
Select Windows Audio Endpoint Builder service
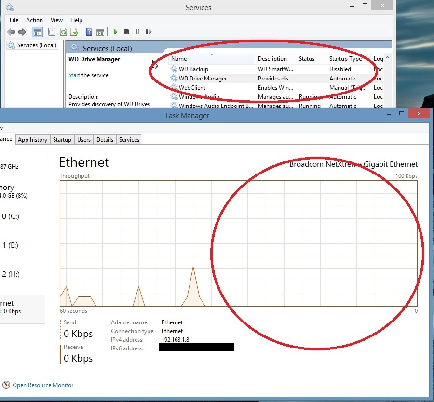[216, 106]
